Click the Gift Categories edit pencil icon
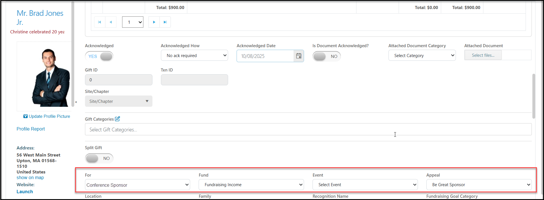The width and height of the screenshot is (544, 200). coord(117,119)
